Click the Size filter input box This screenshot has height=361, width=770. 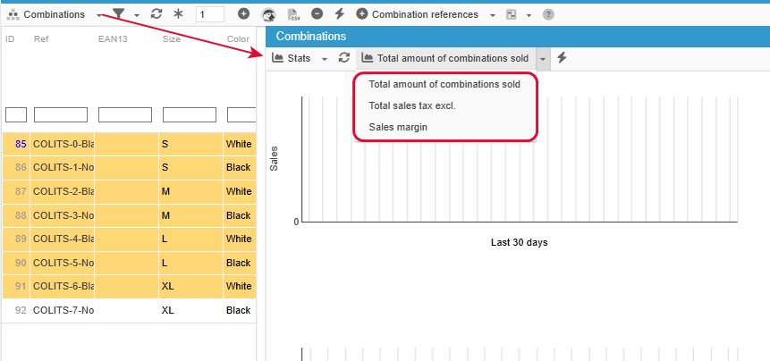(x=190, y=114)
